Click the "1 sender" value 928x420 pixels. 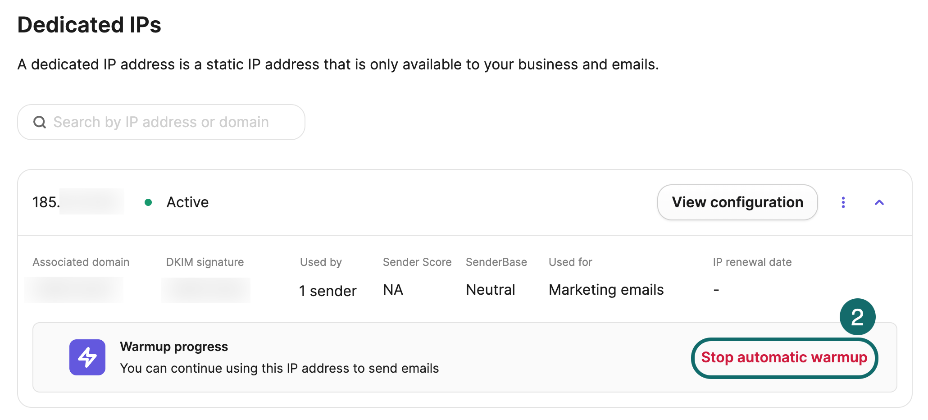[x=328, y=291]
